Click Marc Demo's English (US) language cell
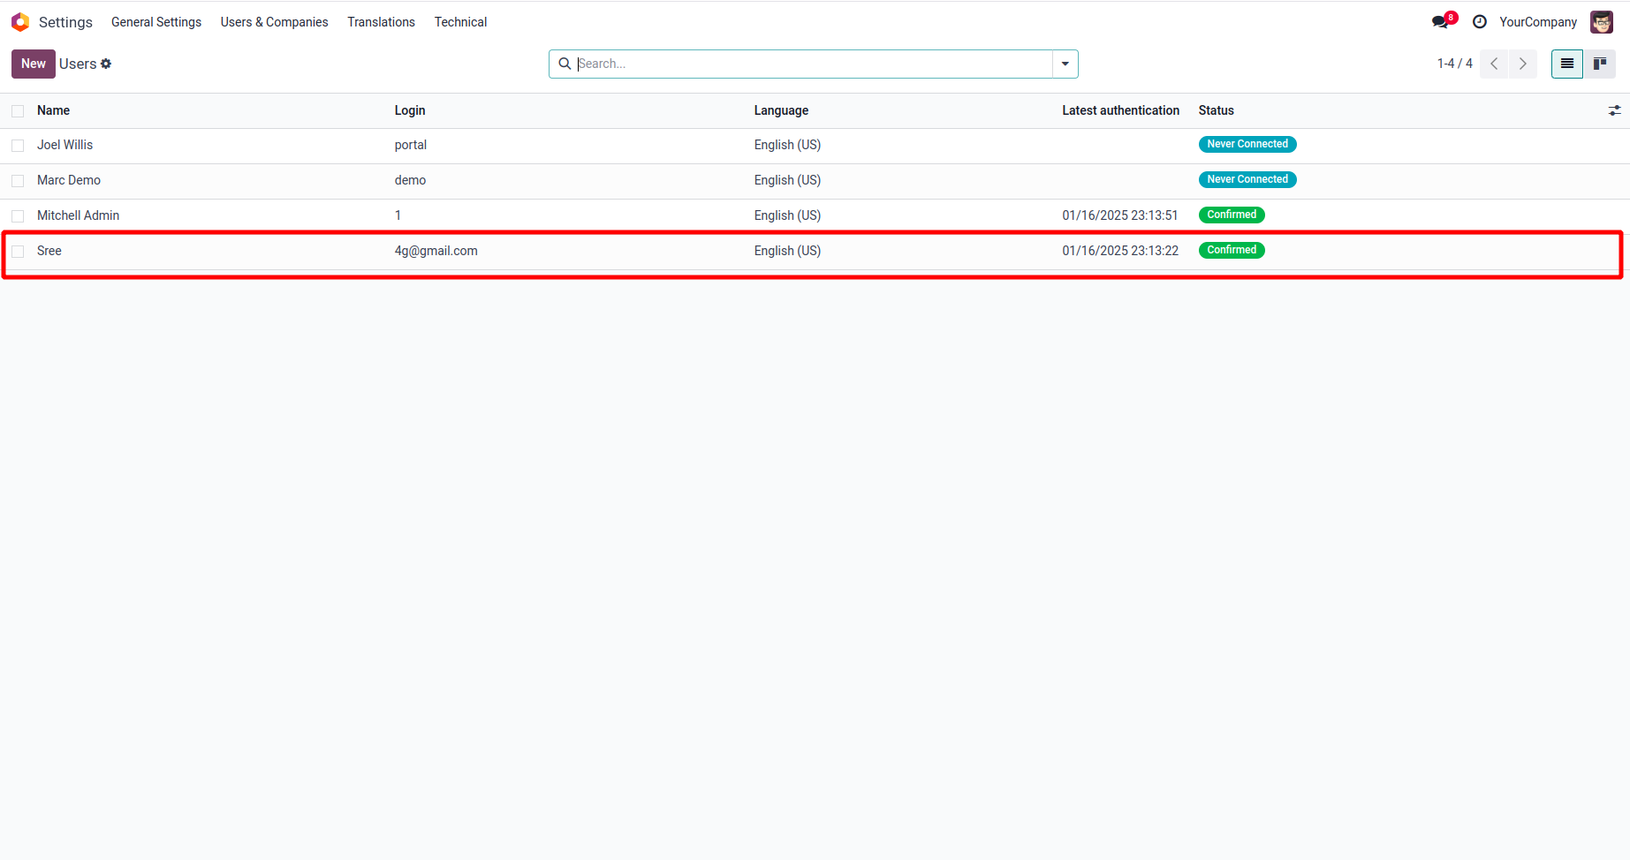The width and height of the screenshot is (1630, 860). (787, 180)
